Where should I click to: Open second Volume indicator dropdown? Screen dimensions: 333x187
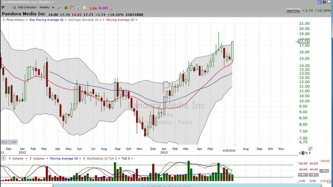click(x=47, y=159)
